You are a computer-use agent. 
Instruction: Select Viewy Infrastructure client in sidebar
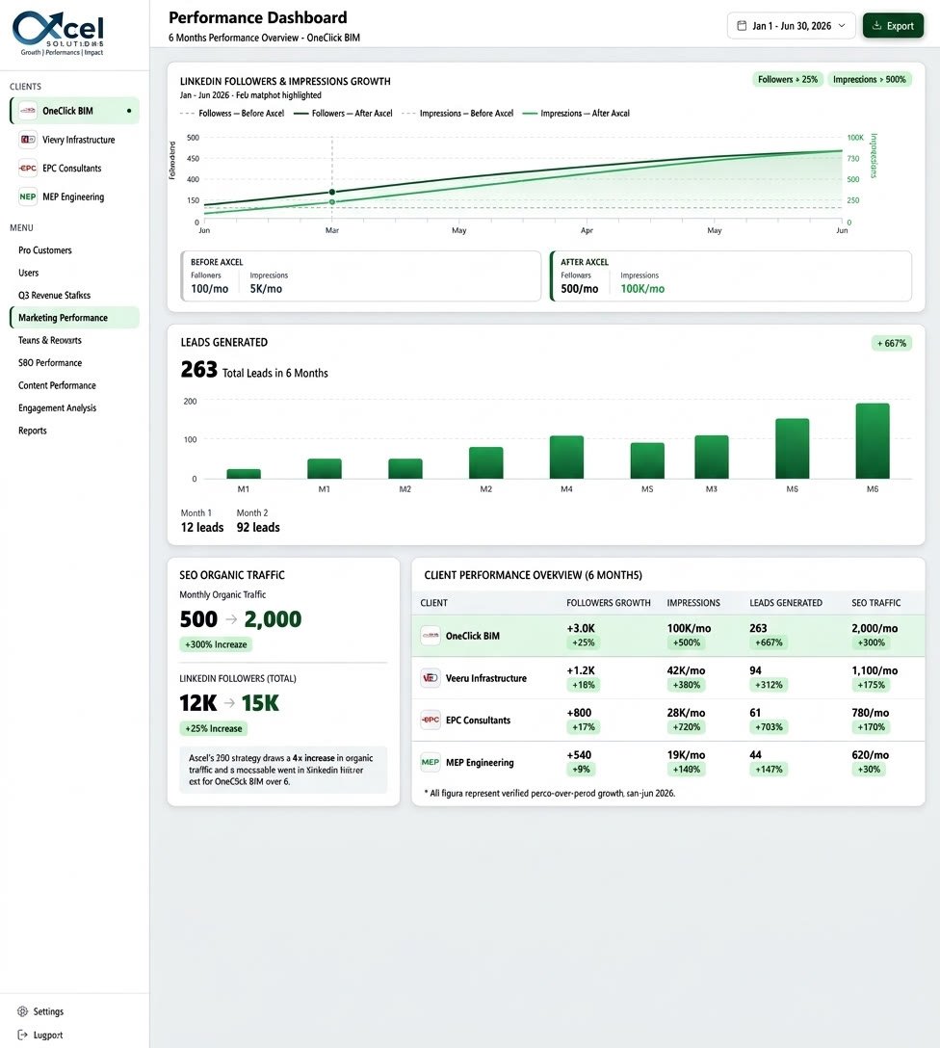point(74,140)
